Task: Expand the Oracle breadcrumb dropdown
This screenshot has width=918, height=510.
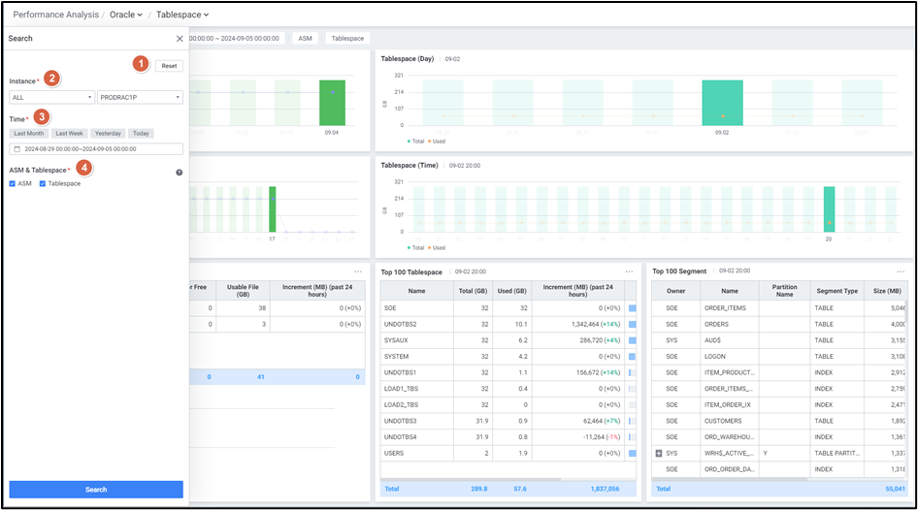Action: coord(126,15)
